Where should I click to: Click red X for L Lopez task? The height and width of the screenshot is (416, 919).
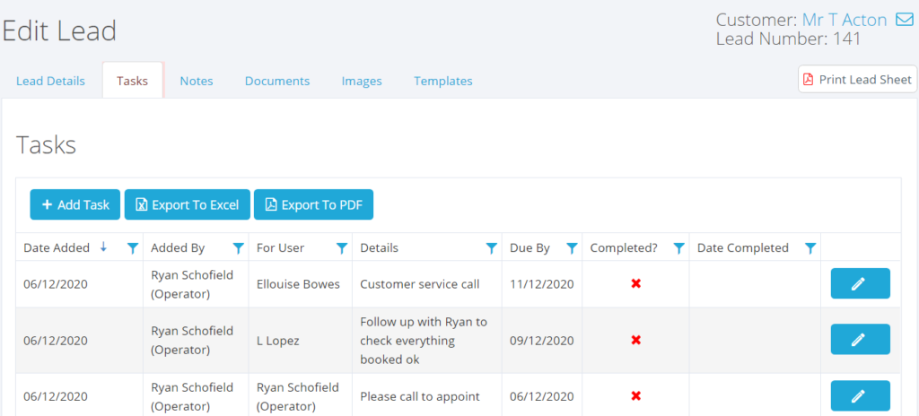tap(635, 341)
